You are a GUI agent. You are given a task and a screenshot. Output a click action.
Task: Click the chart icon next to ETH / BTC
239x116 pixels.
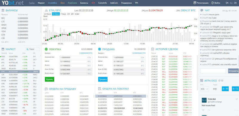[x=46, y=10]
